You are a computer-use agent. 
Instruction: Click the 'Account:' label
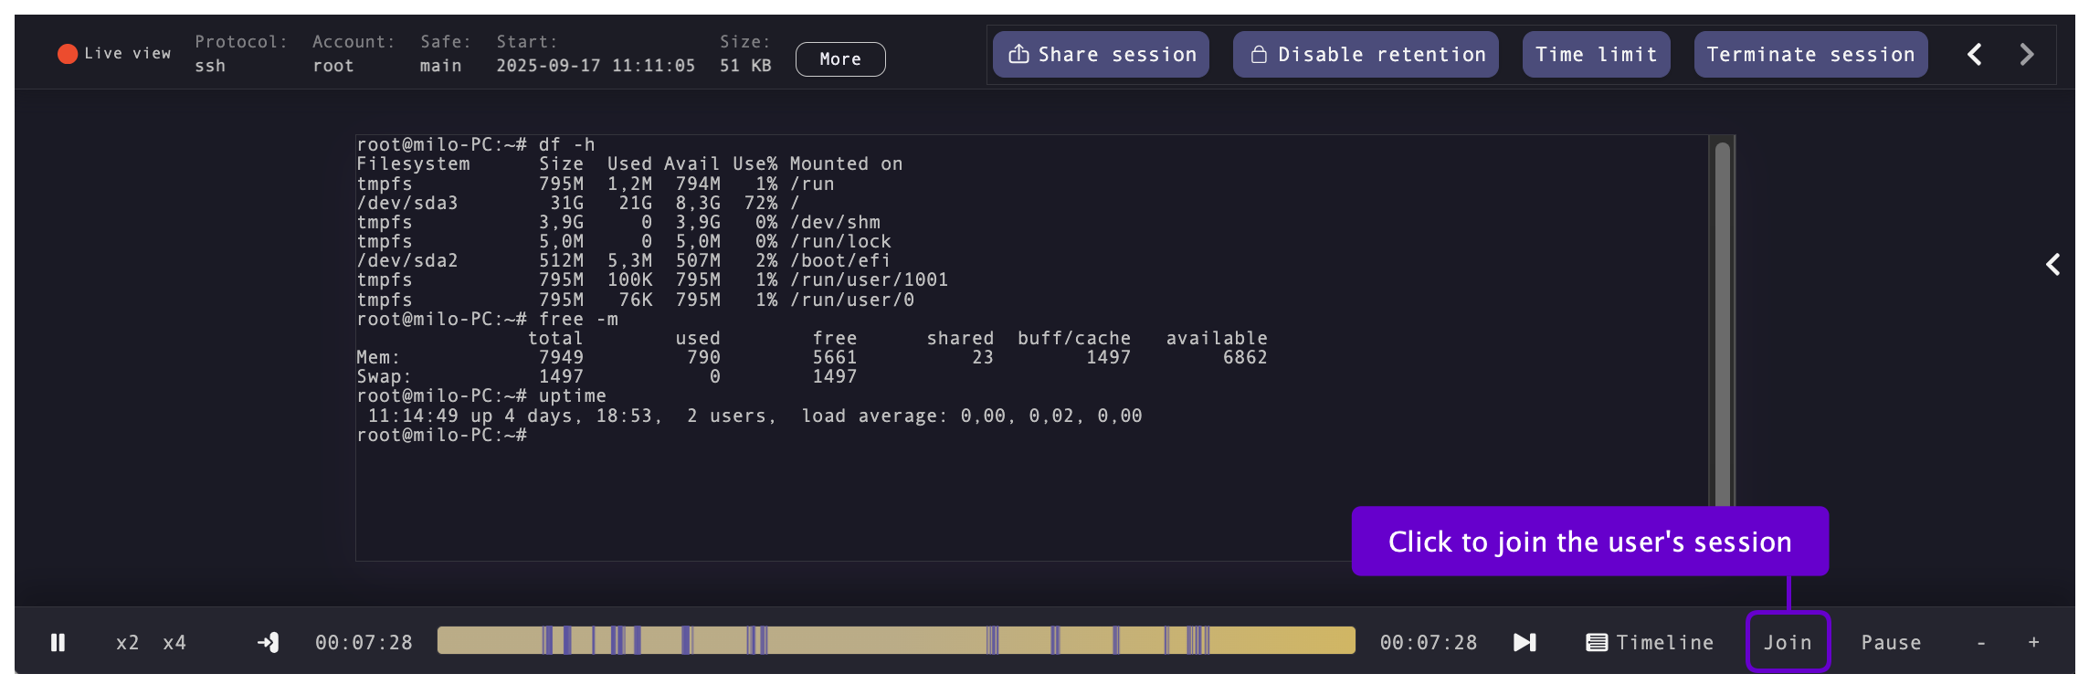click(x=354, y=42)
